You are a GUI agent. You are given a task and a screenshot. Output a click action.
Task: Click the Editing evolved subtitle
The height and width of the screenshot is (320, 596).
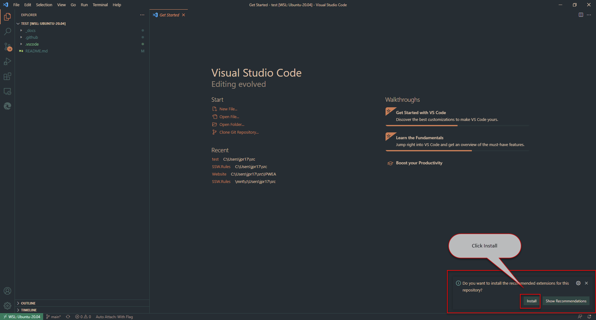[x=238, y=84]
